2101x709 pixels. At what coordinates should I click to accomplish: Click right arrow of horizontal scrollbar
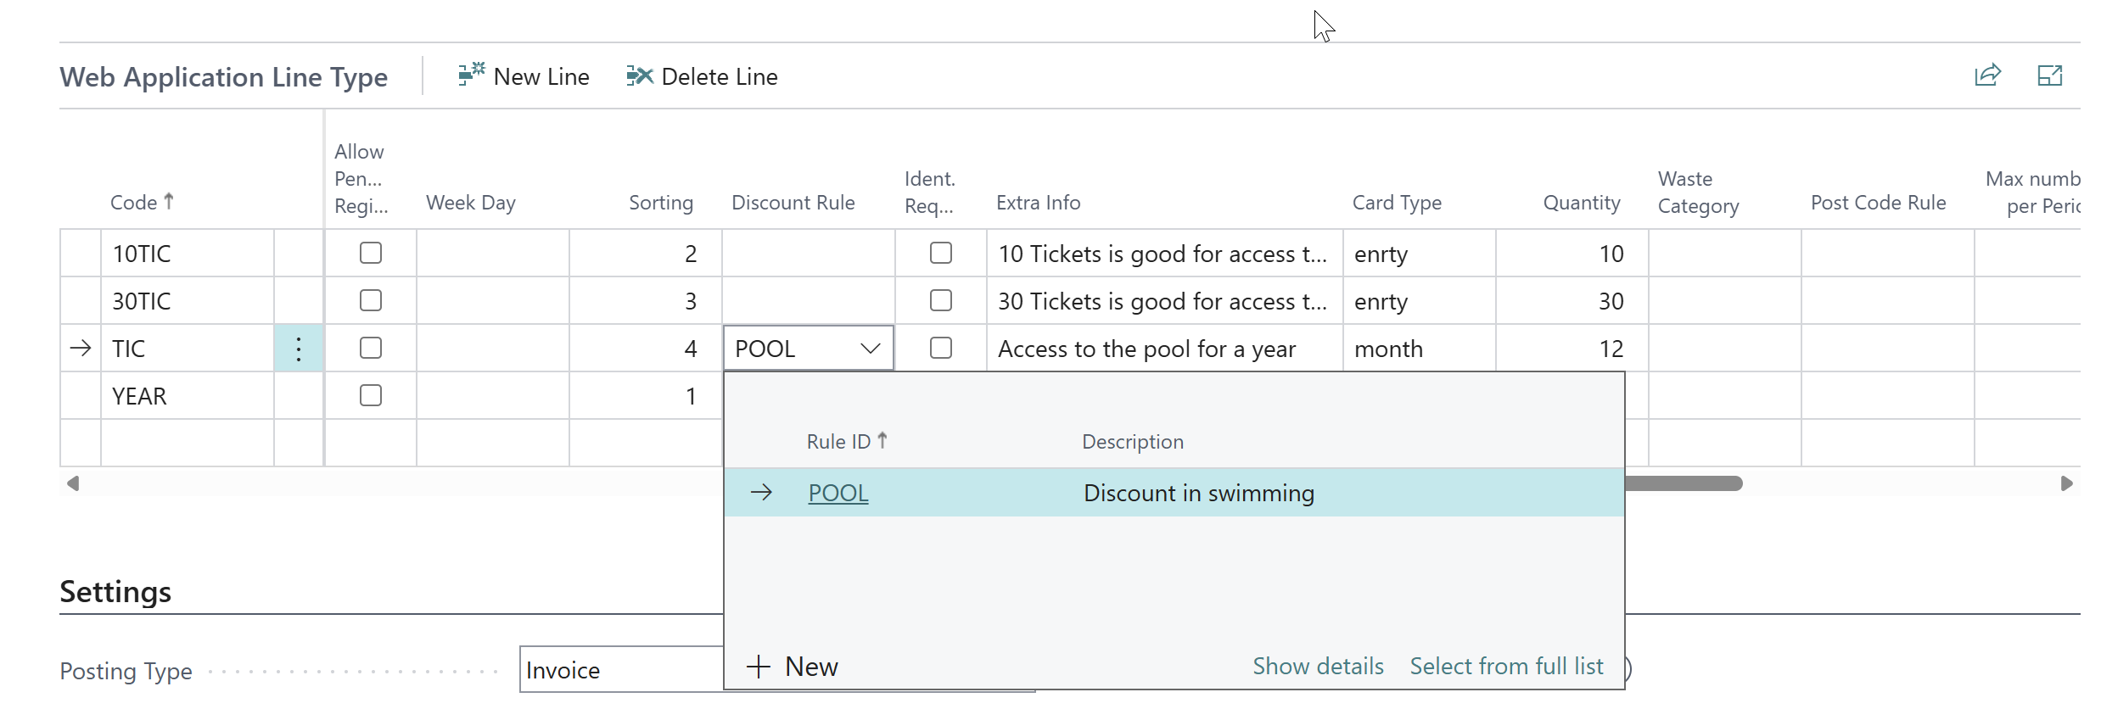click(x=2066, y=483)
